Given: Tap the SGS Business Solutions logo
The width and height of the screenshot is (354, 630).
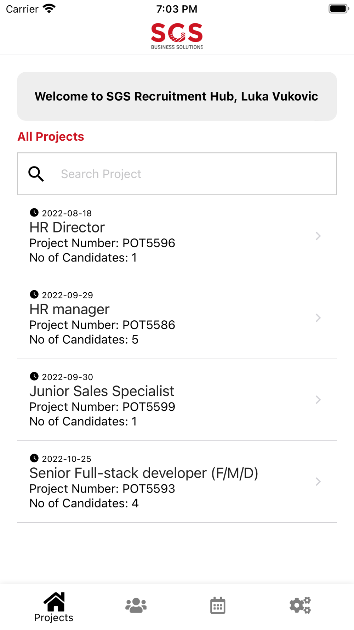Looking at the screenshot, I should point(177,36).
